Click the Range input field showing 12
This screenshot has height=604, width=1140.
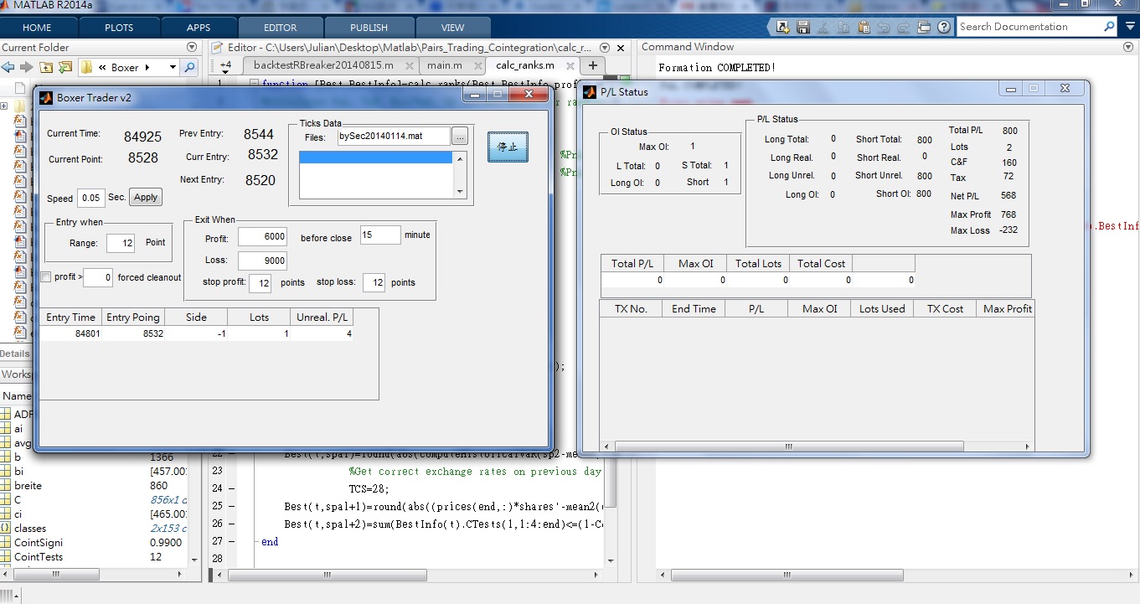tap(121, 243)
